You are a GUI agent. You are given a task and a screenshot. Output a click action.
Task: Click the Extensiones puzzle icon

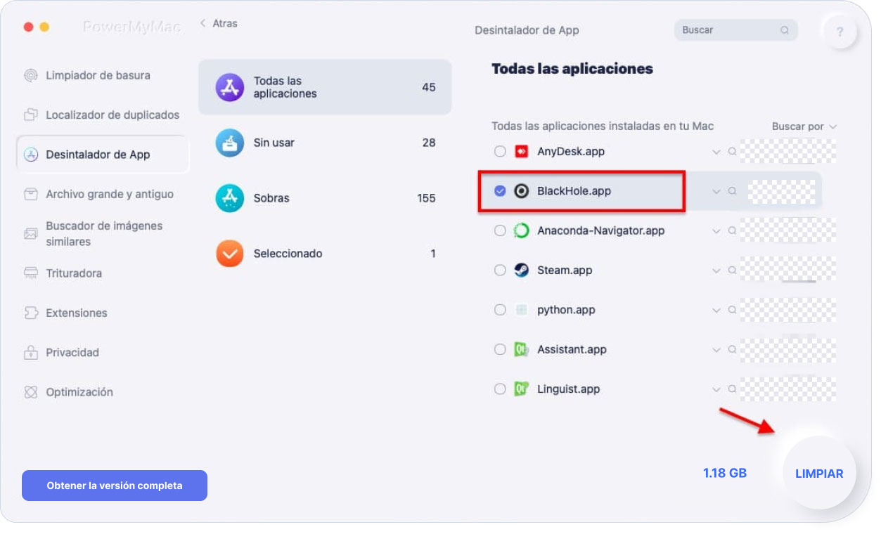coord(30,313)
